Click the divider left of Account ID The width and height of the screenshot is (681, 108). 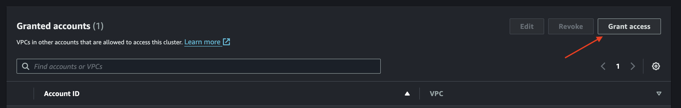34,94
